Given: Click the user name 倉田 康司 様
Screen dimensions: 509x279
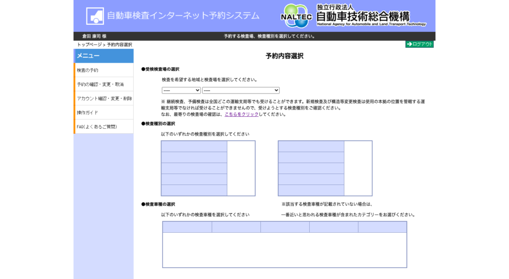Looking at the screenshot, I should (x=94, y=36).
